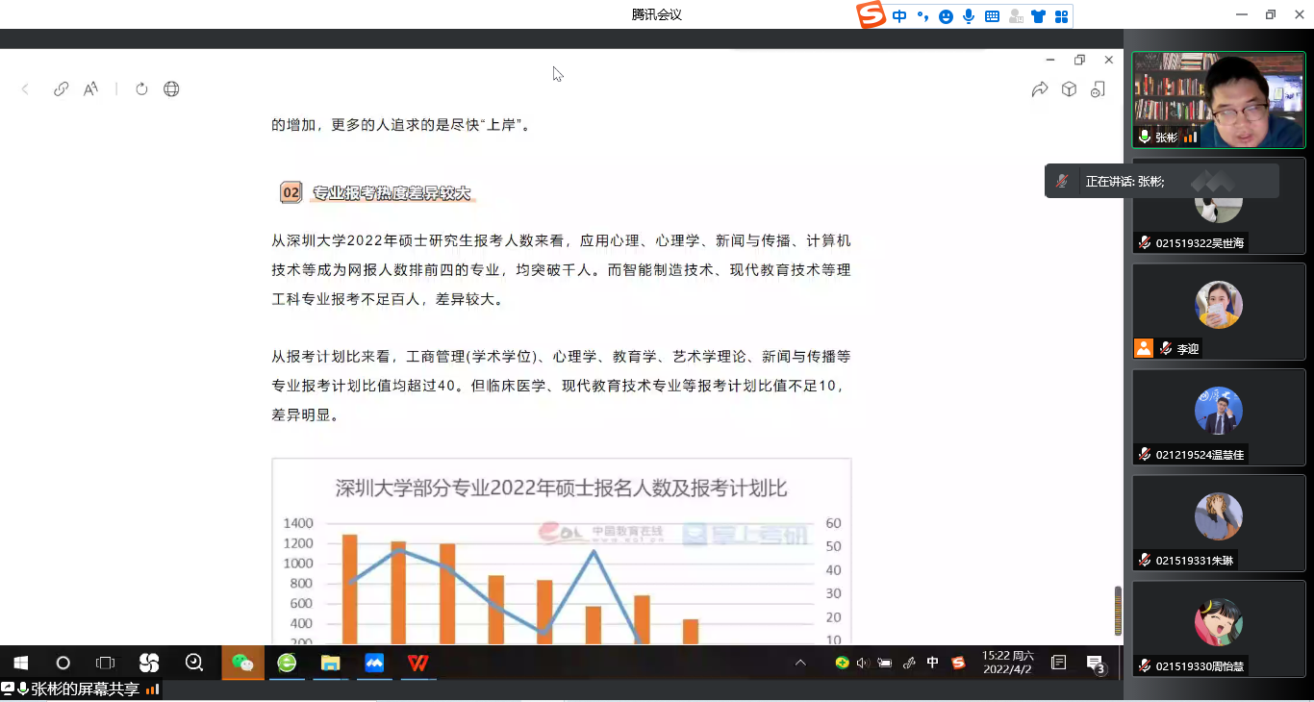Go back using the left chevron arrow

25,89
